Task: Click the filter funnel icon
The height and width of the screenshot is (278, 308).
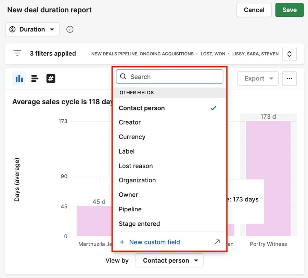Action: pos(17,53)
